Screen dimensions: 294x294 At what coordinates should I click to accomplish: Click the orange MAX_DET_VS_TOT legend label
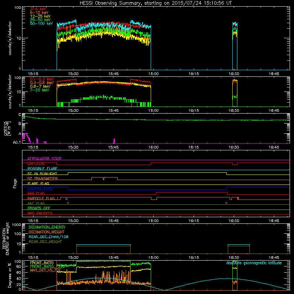[46, 270]
